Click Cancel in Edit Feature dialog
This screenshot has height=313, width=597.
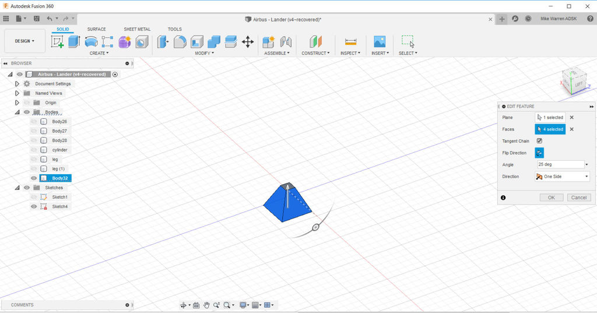[579, 198]
